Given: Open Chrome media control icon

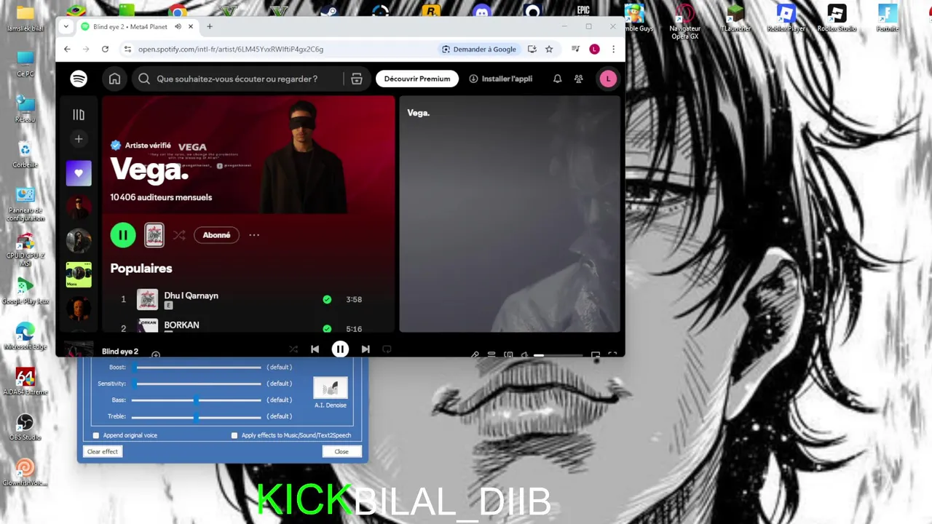Looking at the screenshot, I should click(x=575, y=49).
